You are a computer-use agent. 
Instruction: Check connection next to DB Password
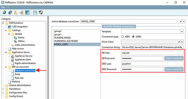click(x=174, y=58)
